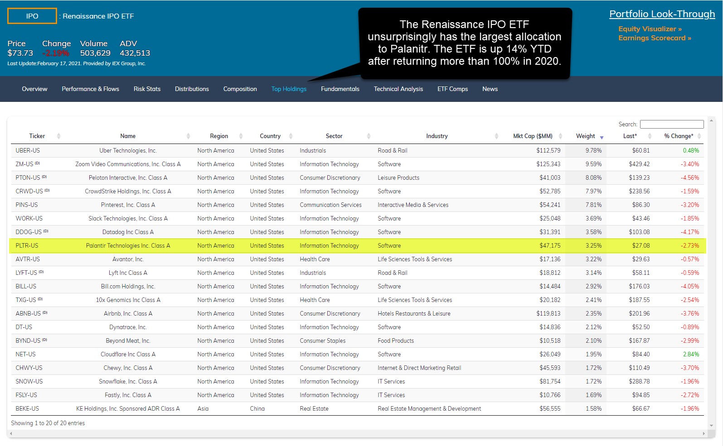The width and height of the screenshot is (723, 446).
Task: Select the ZM-US ticker cell
Action: click(28, 164)
